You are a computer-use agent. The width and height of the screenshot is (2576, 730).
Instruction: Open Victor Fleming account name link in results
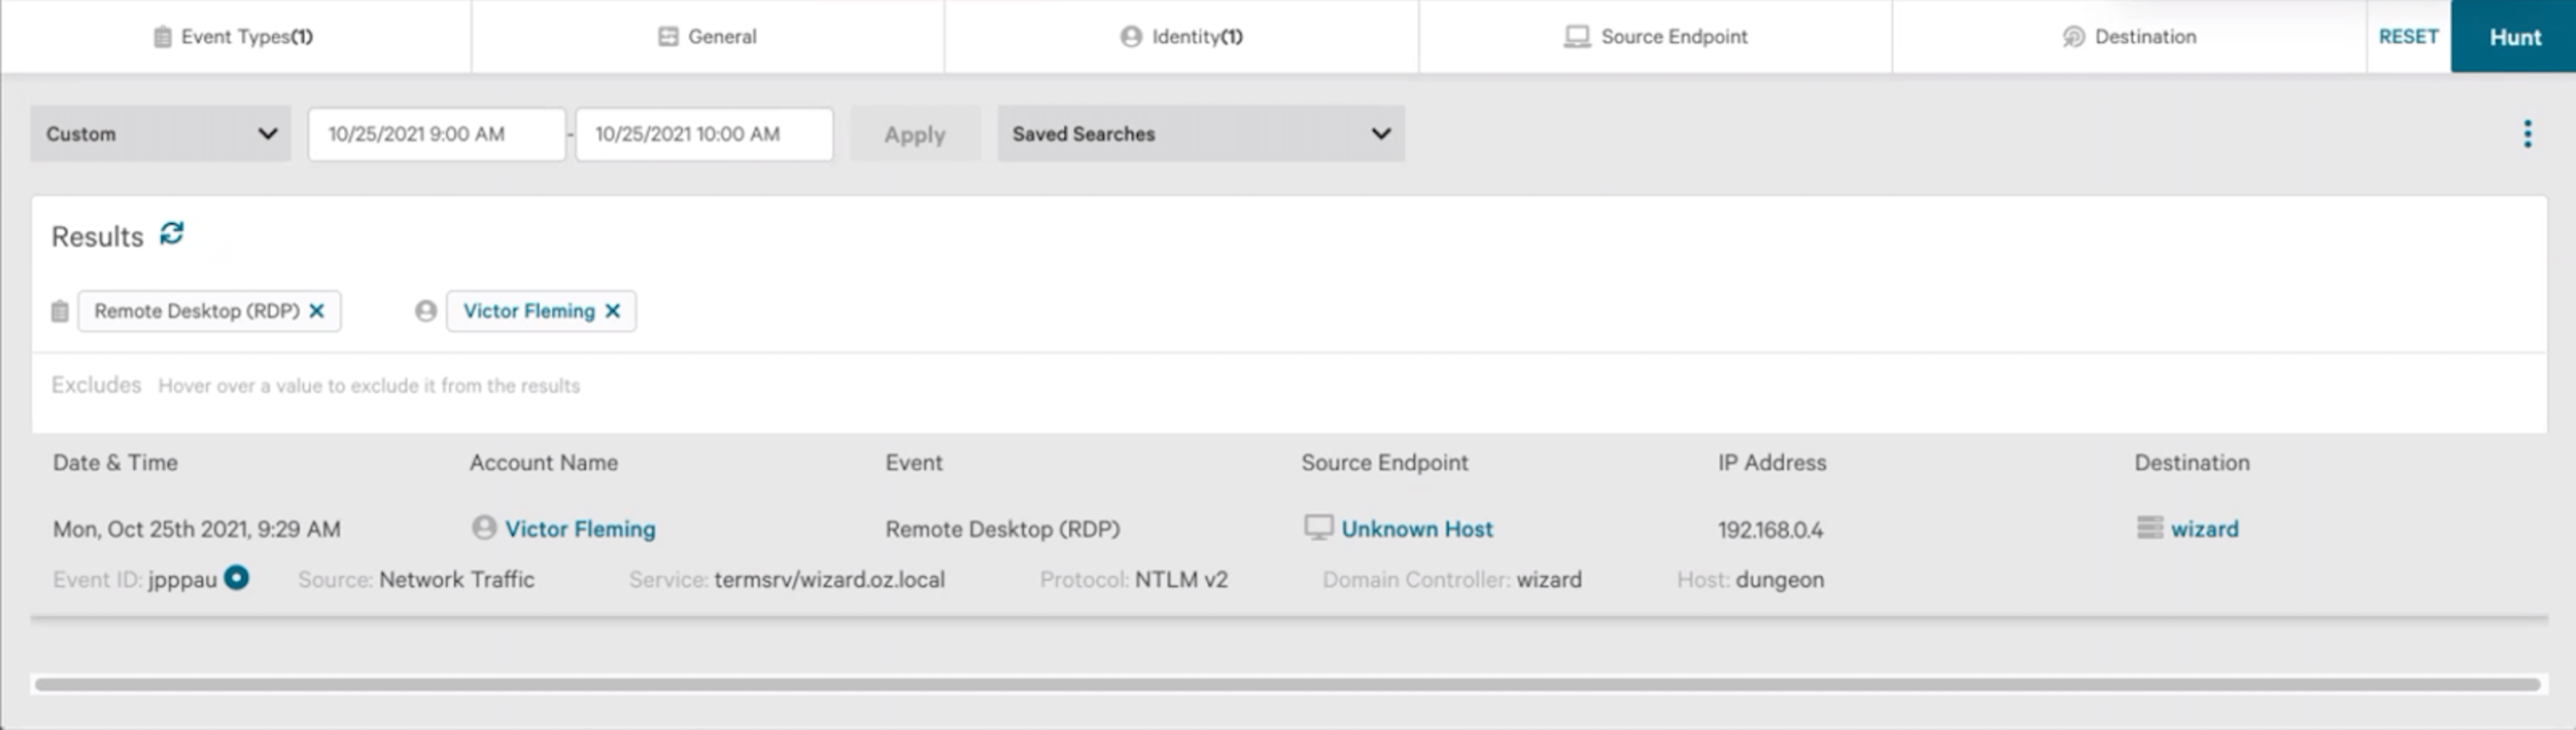tap(580, 529)
